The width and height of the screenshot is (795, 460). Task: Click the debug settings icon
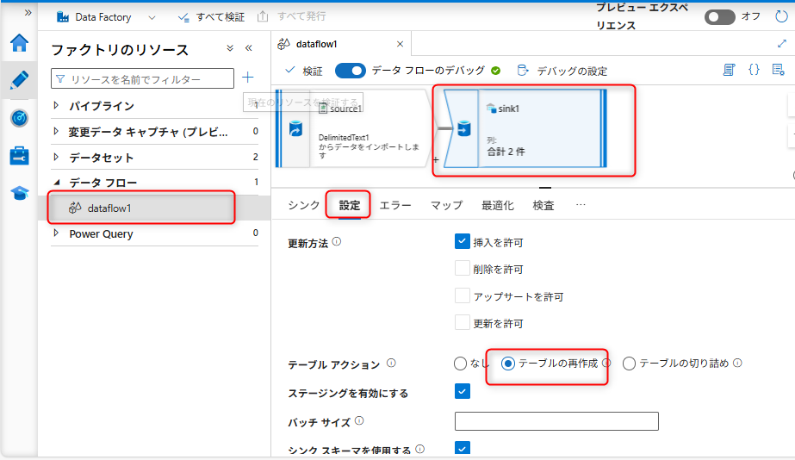point(523,71)
